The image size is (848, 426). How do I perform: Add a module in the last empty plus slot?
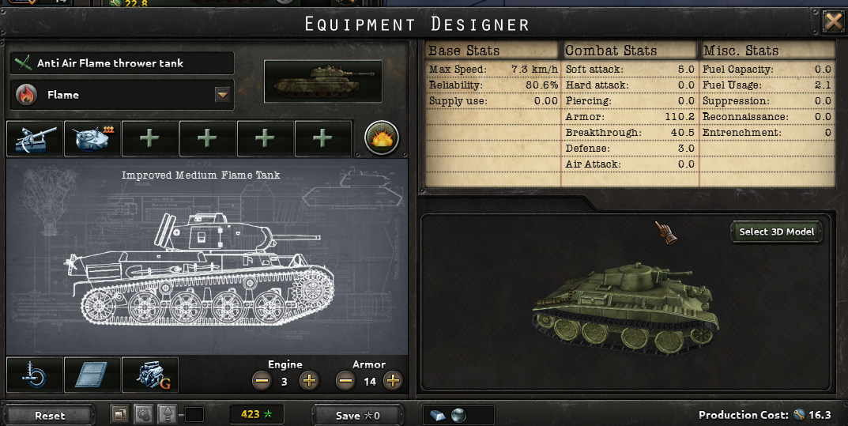pyautogui.click(x=323, y=138)
